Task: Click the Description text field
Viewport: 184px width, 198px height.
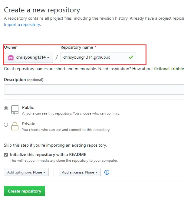Action: pyautogui.click(x=94, y=89)
